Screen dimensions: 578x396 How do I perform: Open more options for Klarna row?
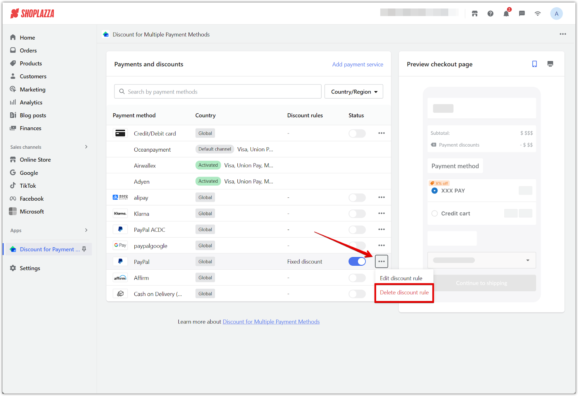[x=381, y=213]
